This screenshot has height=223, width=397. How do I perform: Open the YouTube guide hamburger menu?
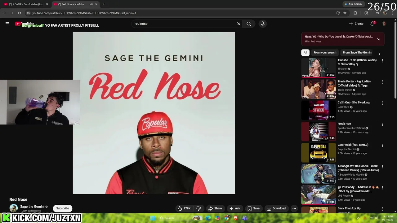(7, 24)
